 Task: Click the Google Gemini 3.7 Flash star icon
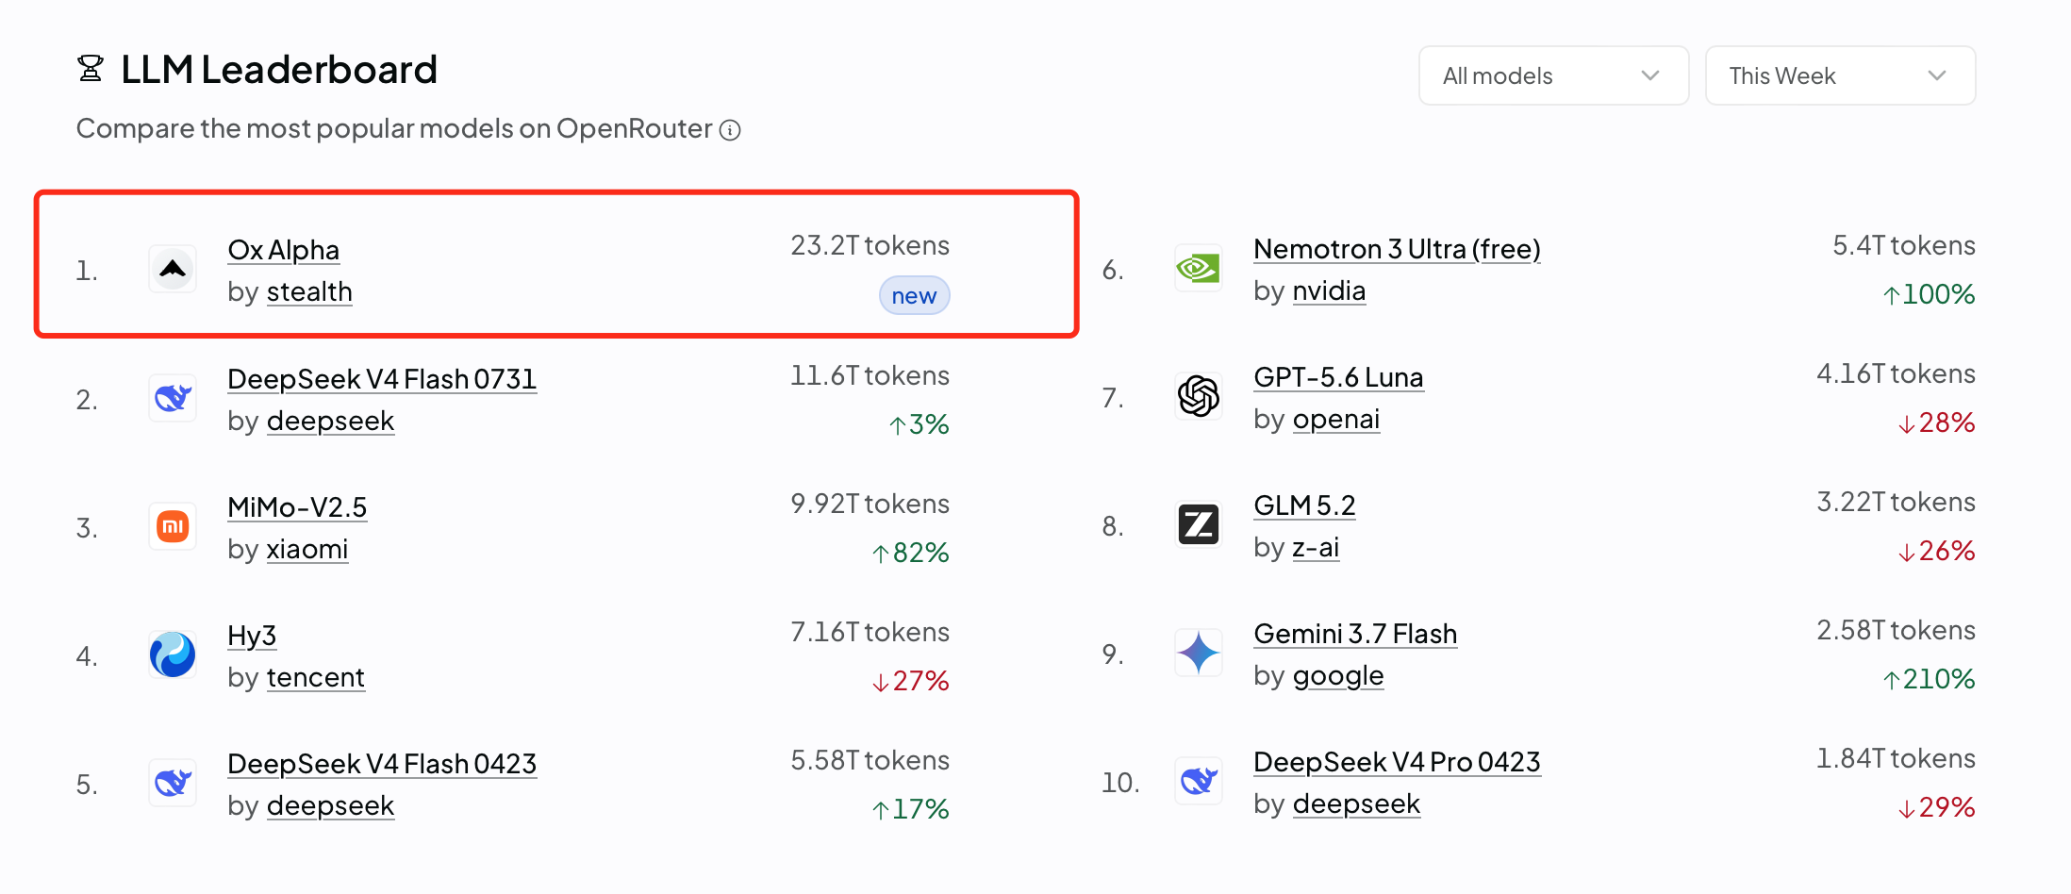1199,653
